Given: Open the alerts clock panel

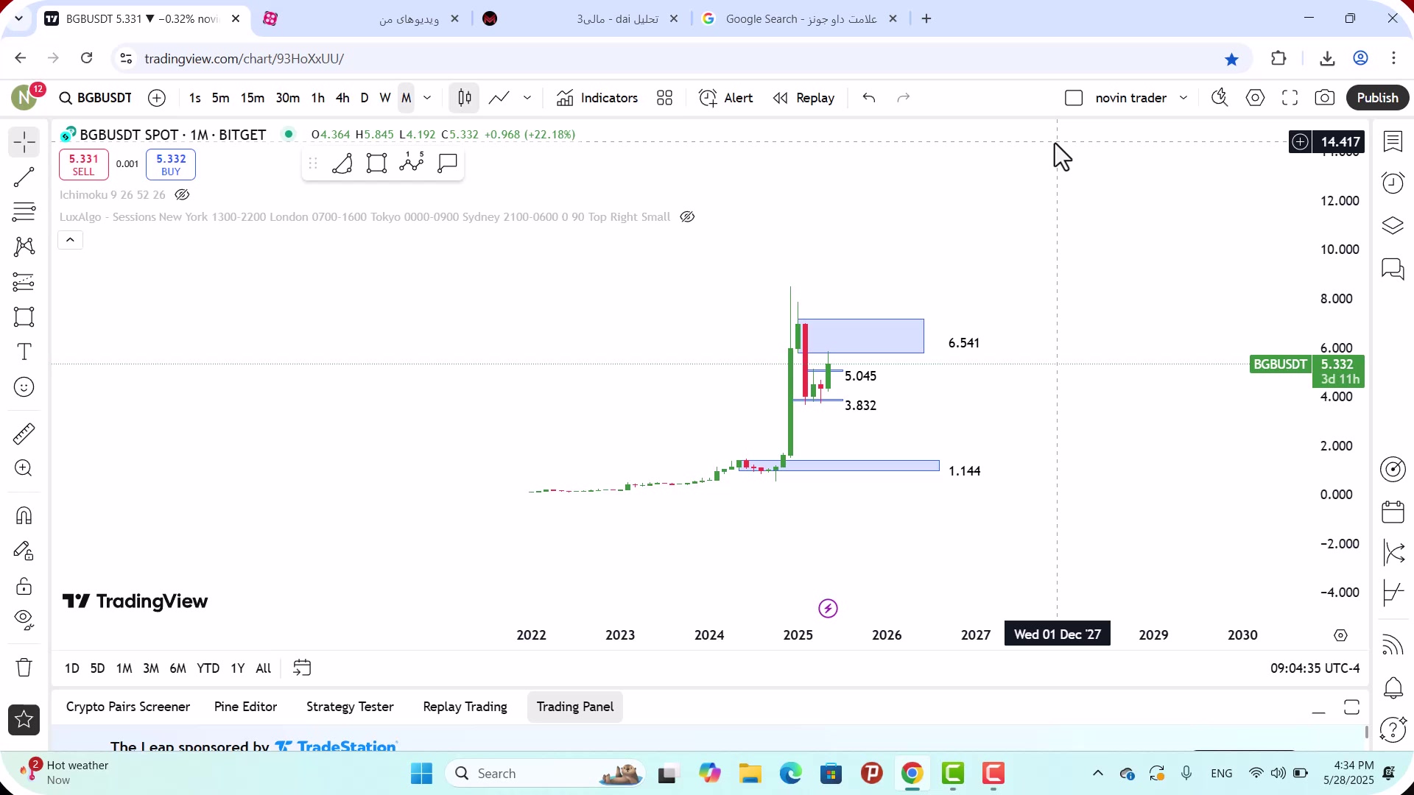Looking at the screenshot, I should (1393, 183).
